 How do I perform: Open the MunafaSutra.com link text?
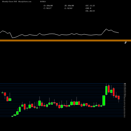tap(25, 2)
